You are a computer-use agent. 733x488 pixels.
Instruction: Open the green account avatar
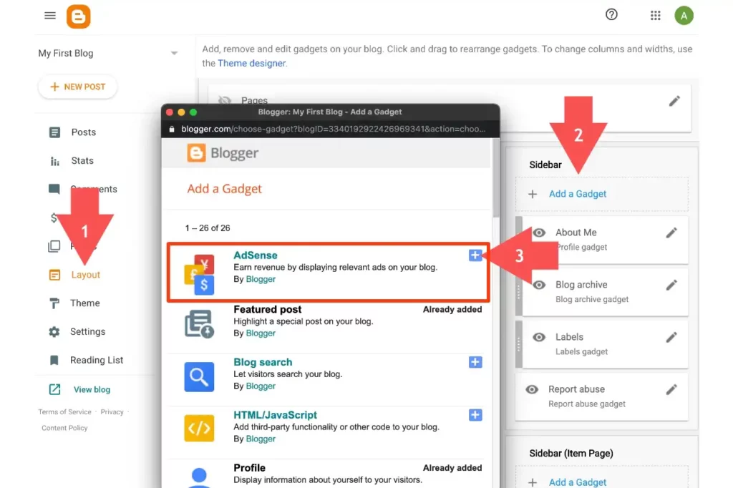[x=684, y=16]
